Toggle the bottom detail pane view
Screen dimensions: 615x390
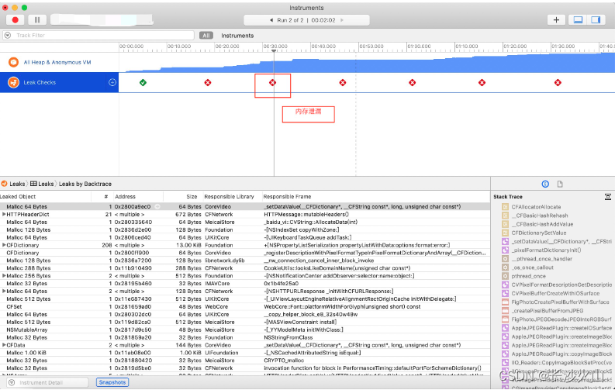[x=578, y=20]
